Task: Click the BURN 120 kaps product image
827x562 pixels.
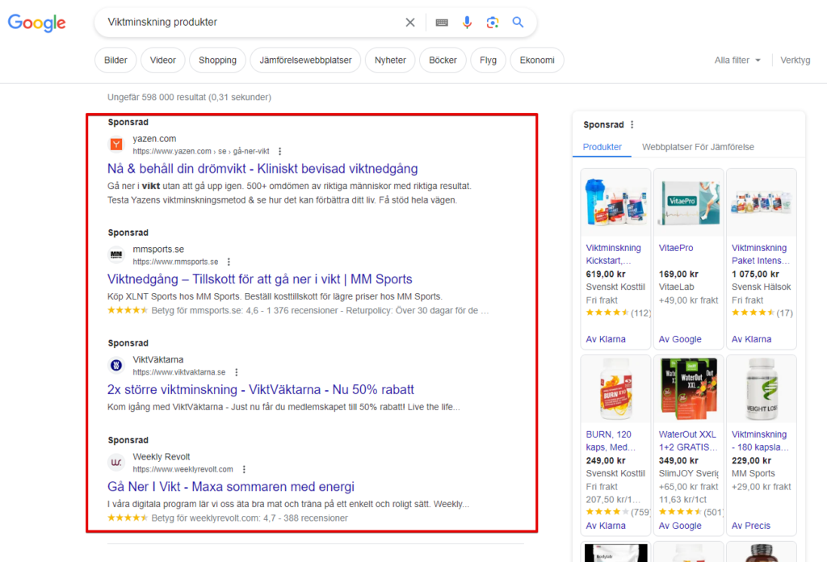Action: pos(615,388)
